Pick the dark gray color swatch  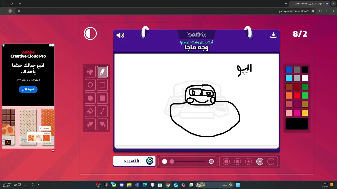(297, 70)
